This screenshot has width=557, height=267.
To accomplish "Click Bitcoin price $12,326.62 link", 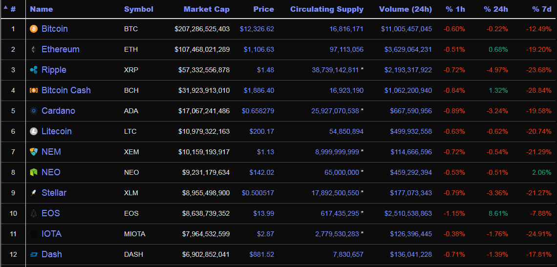I will [x=257, y=29].
